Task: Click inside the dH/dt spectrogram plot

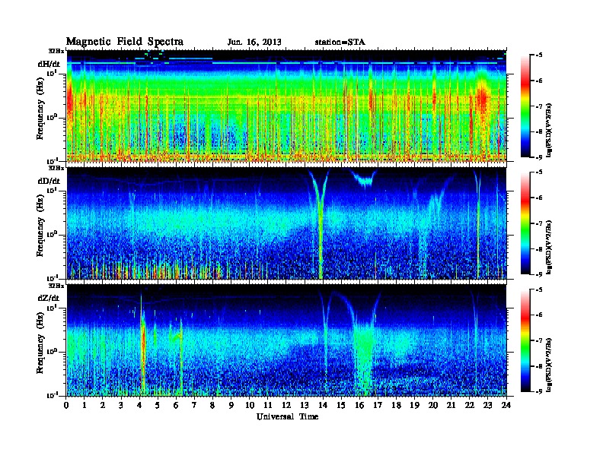Action: pos(286,106)
